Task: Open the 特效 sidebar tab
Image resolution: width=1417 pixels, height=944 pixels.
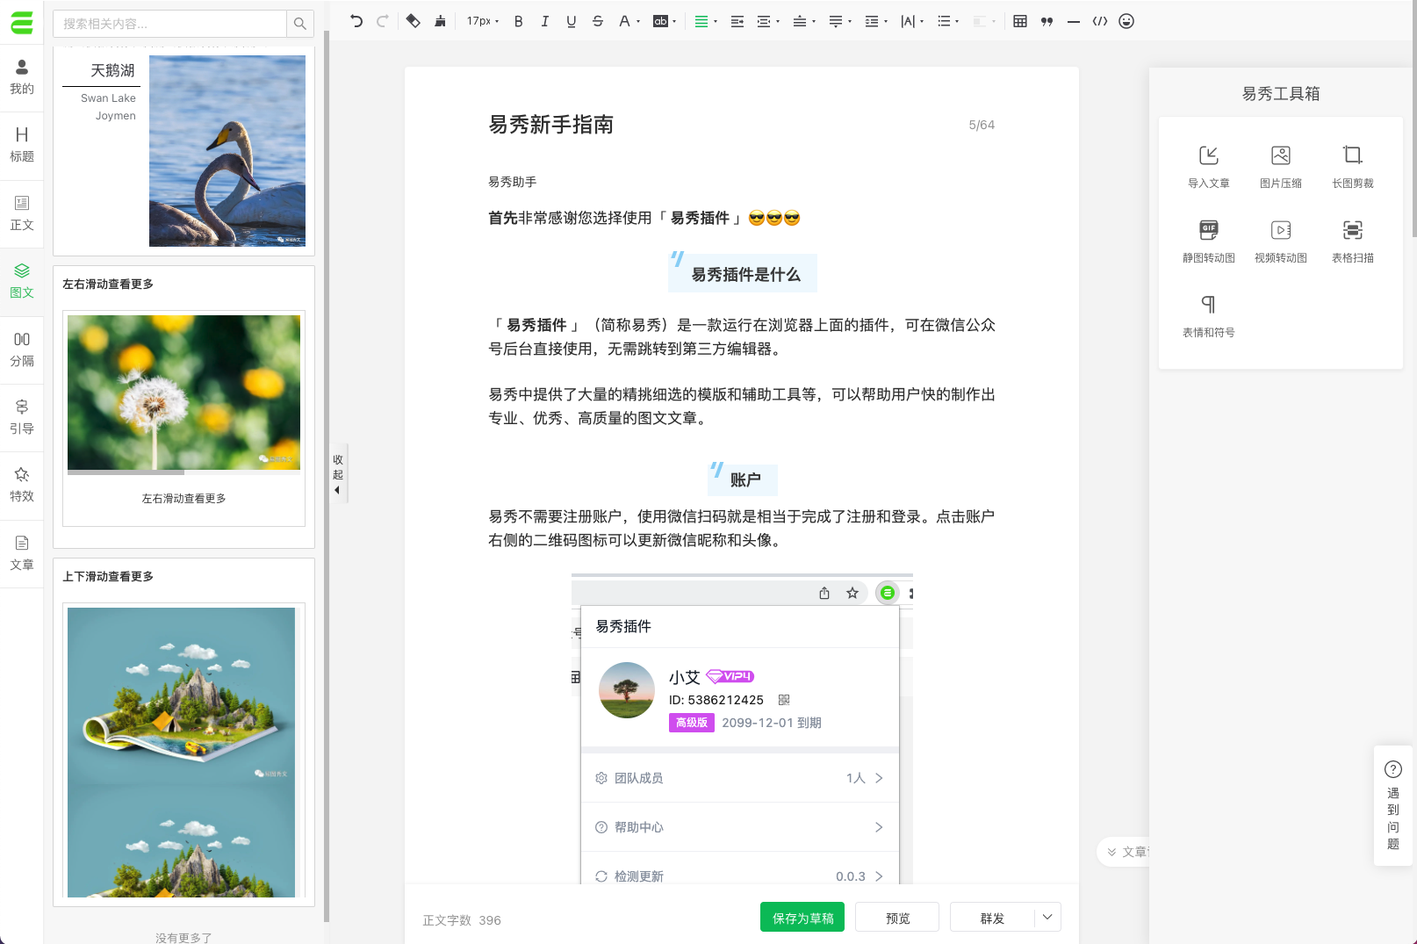Action: click(22, 485)
